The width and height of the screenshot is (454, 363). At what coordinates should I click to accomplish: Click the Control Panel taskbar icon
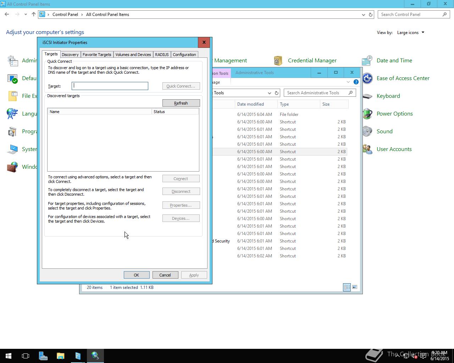pos(78,356)
